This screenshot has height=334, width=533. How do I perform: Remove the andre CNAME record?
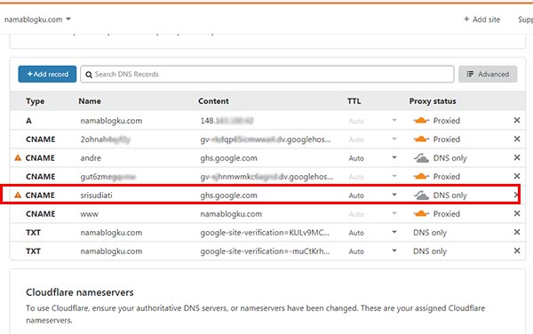click(517, 157)
